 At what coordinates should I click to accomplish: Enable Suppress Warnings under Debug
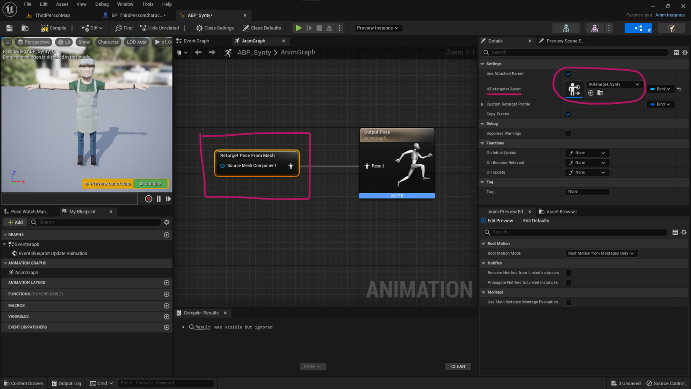pyautogui.click(x=568, y=134)
